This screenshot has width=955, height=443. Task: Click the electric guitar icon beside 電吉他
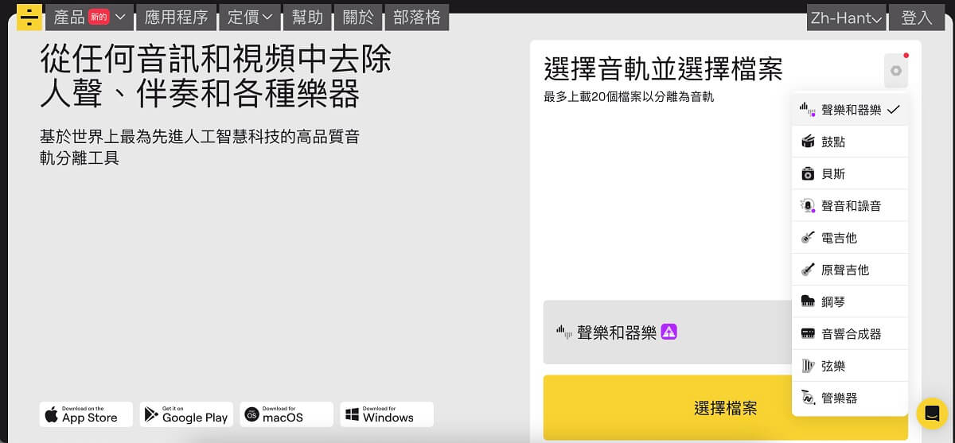(x=808, y=238)
